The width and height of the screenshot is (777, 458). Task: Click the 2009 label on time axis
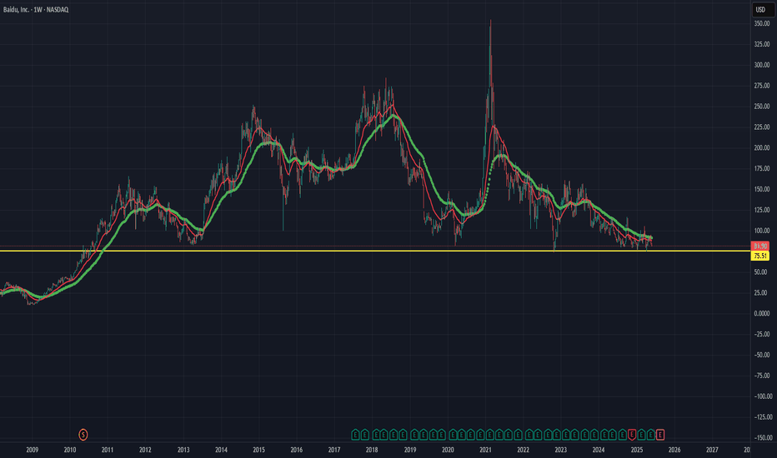[x=33, y=450]
